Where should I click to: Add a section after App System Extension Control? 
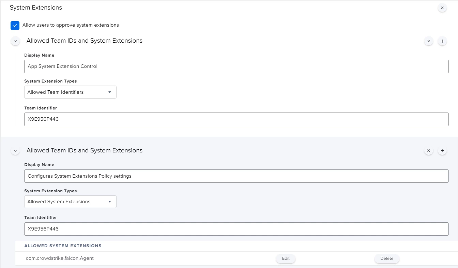442,41
